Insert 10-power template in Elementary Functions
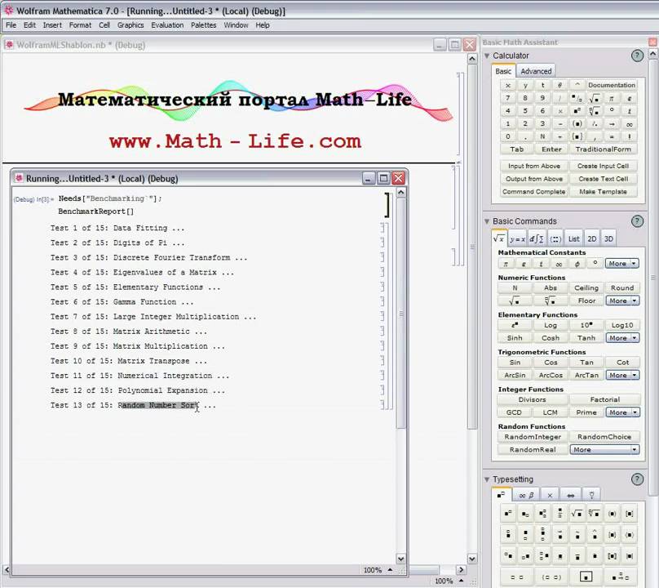 click(x=586, y=325)
